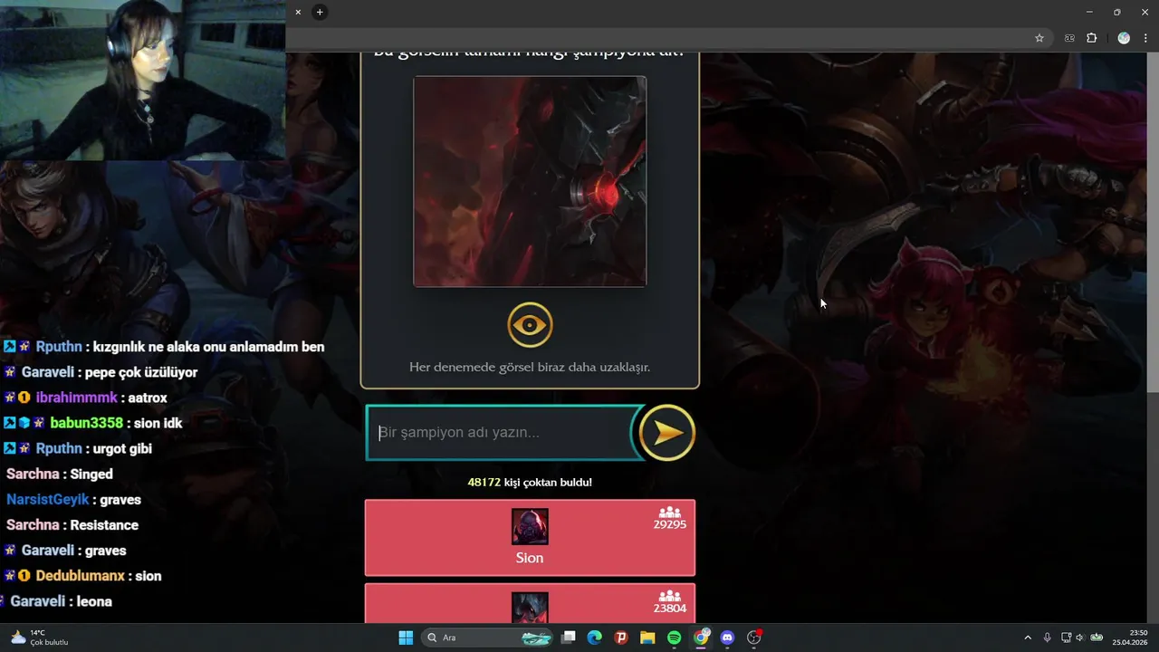Open Task View on taskbar
The image size is (1159, 652).
pos(569,638)
